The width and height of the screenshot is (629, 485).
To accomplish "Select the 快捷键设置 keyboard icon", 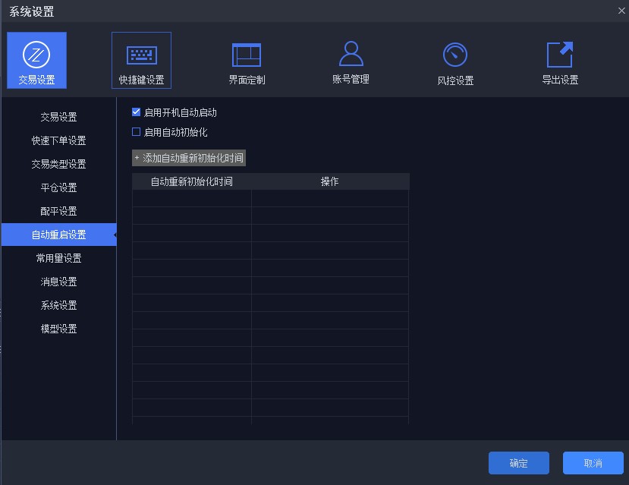I will point(141,60).
